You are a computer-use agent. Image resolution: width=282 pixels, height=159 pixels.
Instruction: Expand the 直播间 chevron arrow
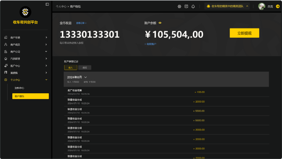click(46, 73)
